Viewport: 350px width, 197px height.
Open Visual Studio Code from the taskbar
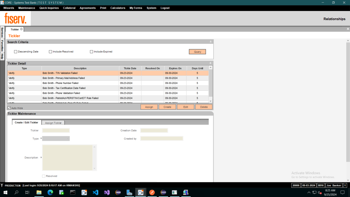96,193
